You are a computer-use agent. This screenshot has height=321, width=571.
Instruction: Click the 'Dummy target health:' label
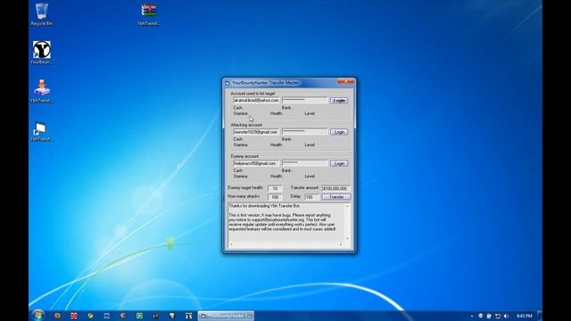[245, 188]
